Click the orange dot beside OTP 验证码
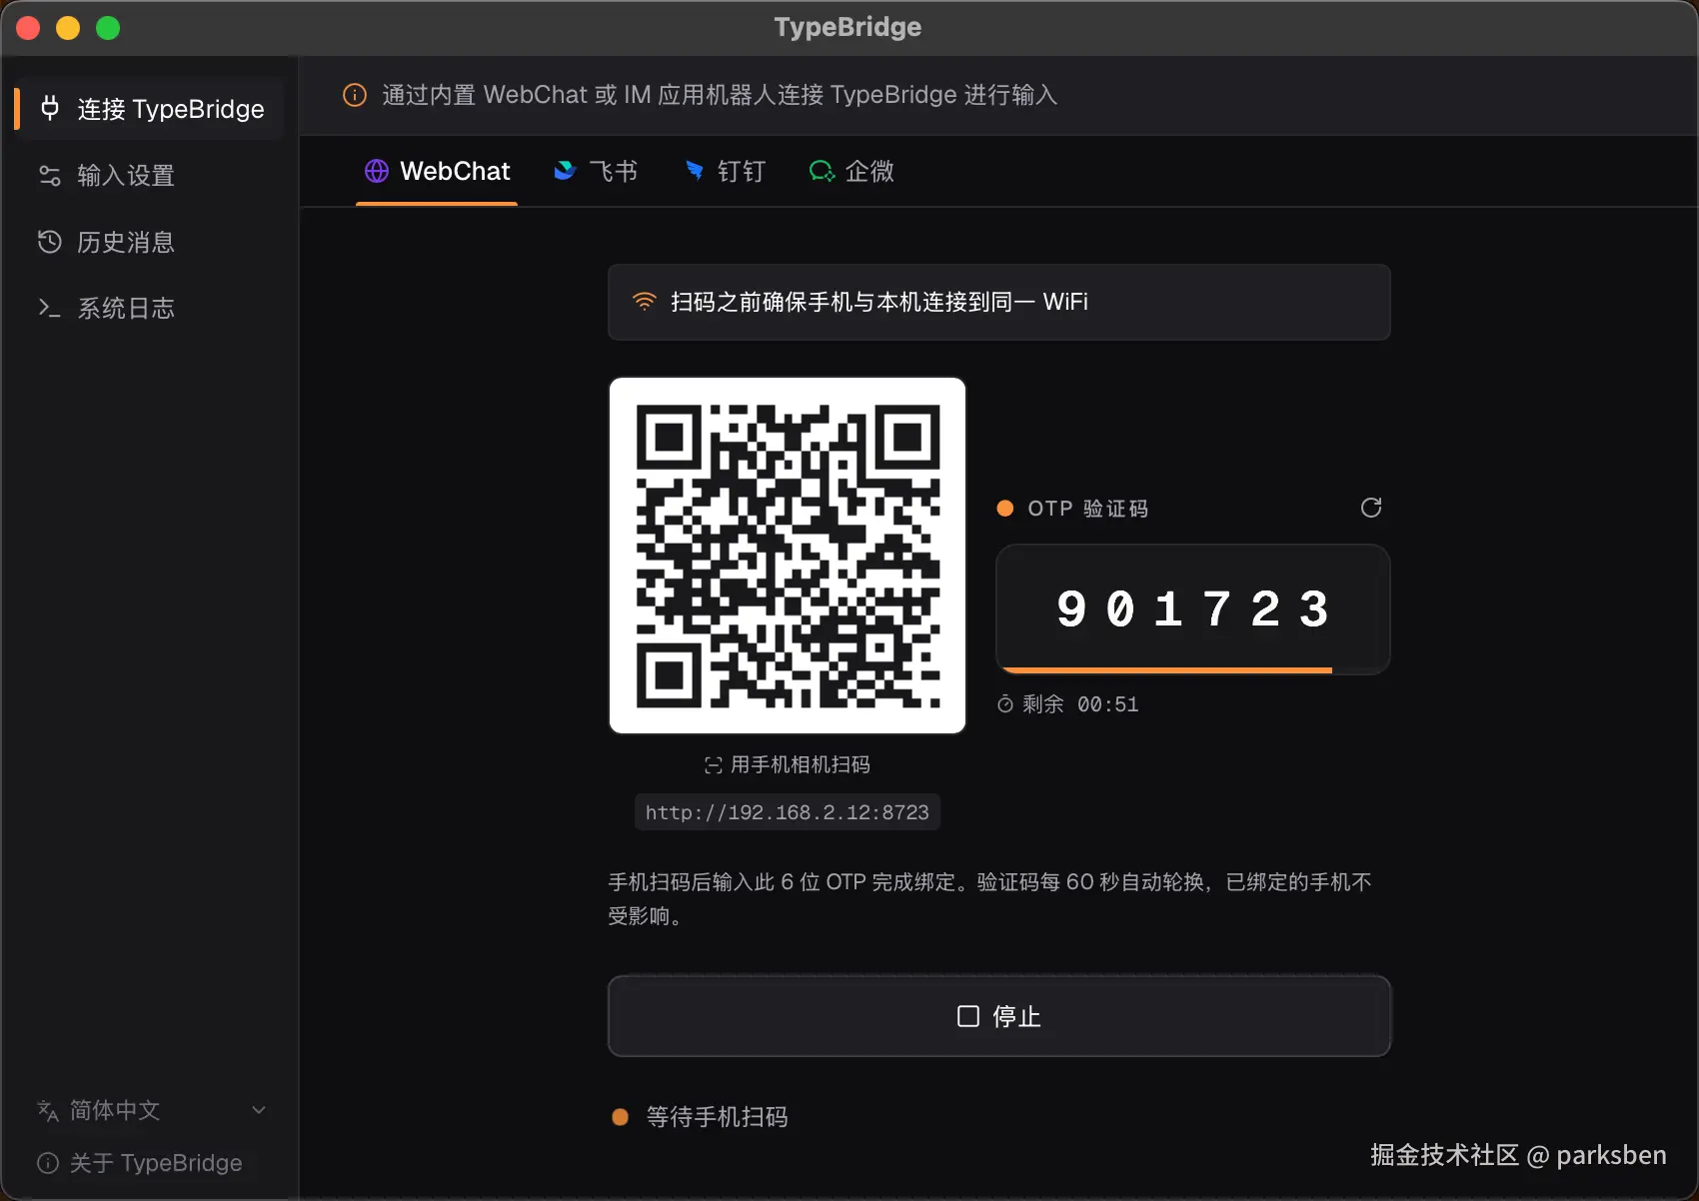Screen dimensions: 1699x1201 (x=1005, y=509)
